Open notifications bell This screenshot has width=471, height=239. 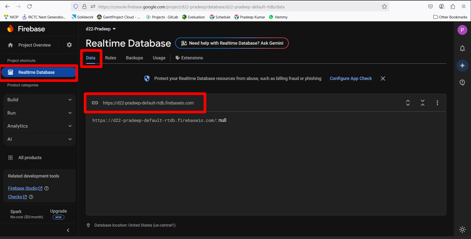pos(462,48)
